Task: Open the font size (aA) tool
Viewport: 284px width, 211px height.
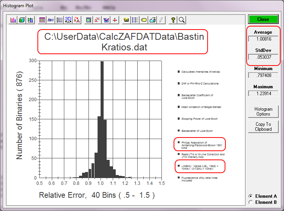Action: (77, 20)
